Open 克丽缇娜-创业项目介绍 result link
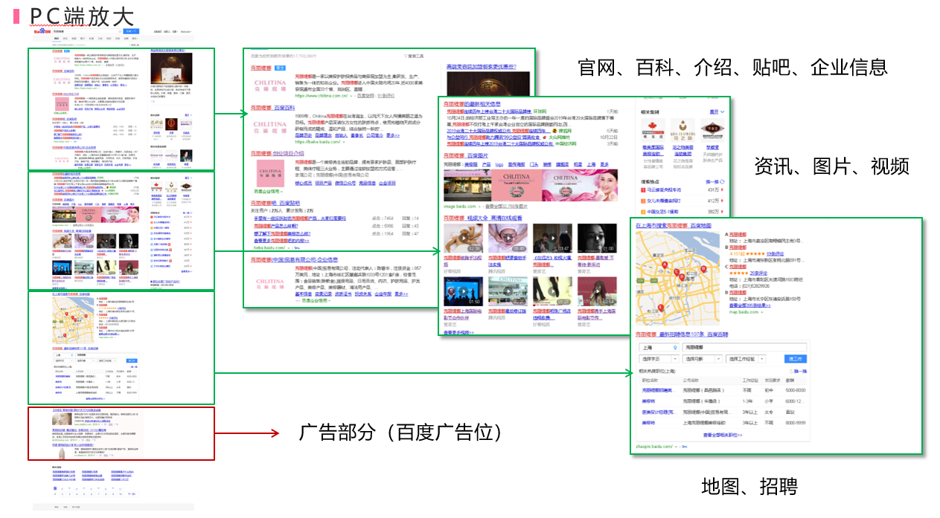This screenshot has height=518, width=940. coord(277,154)
